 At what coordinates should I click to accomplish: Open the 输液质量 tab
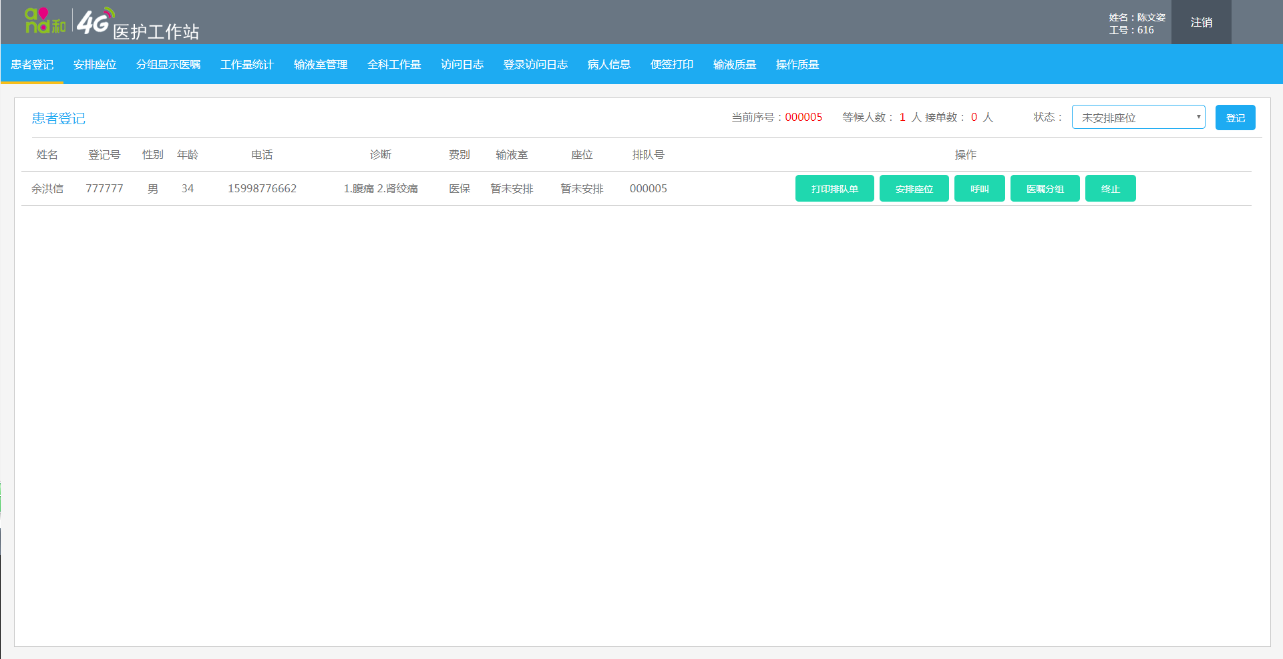735,65
